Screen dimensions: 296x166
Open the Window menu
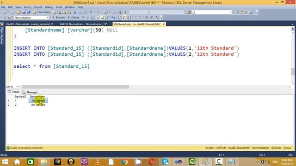[69, 7]
